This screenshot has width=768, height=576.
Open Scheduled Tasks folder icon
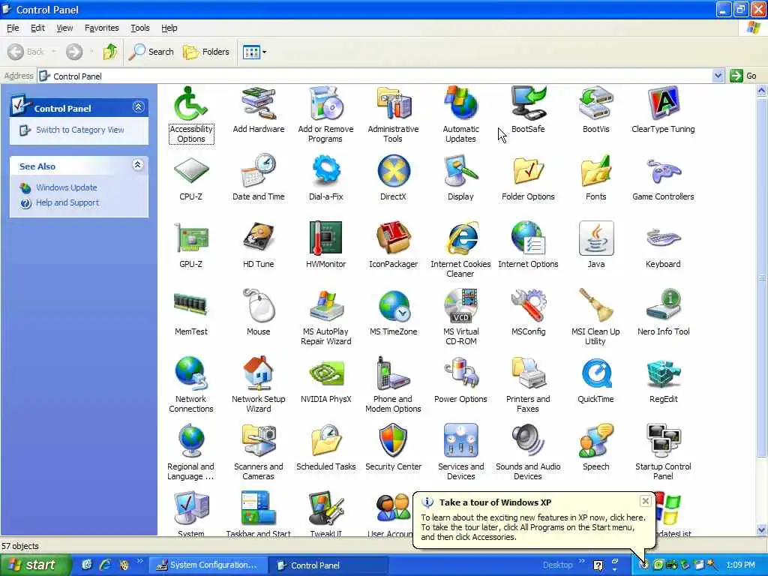[x=325, y=441]
